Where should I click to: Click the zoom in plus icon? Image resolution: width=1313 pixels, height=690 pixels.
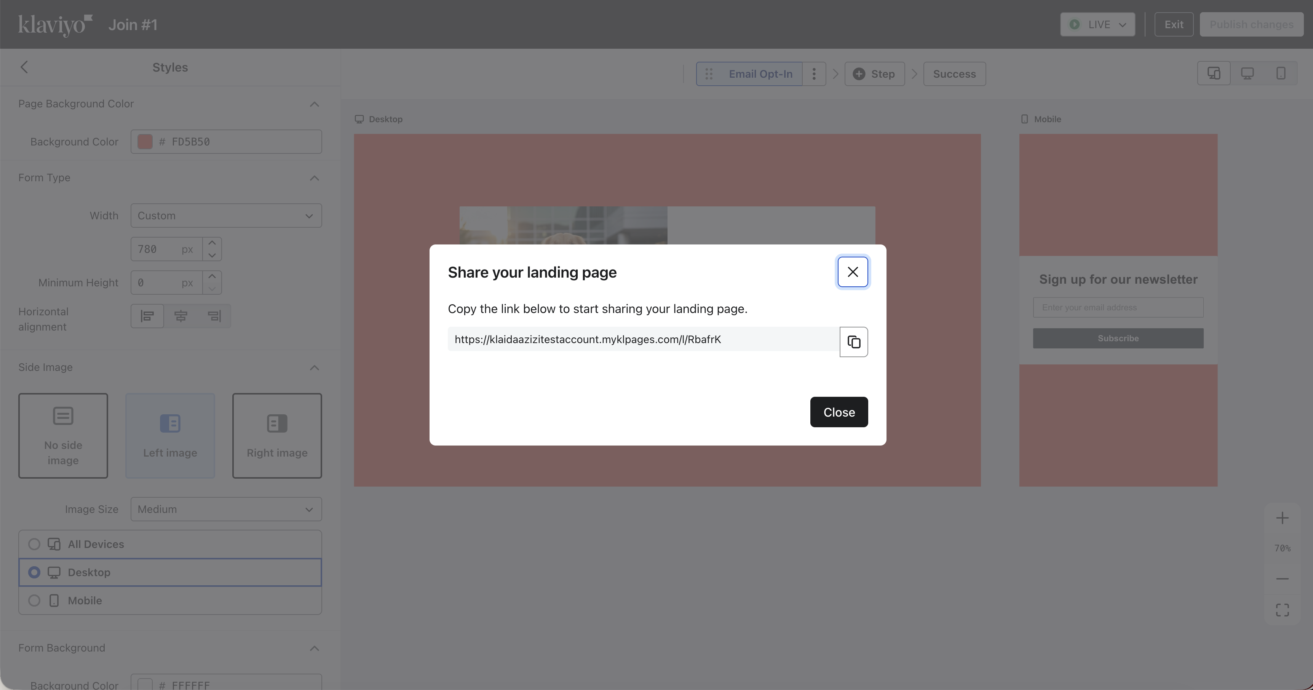point(1282,518)
